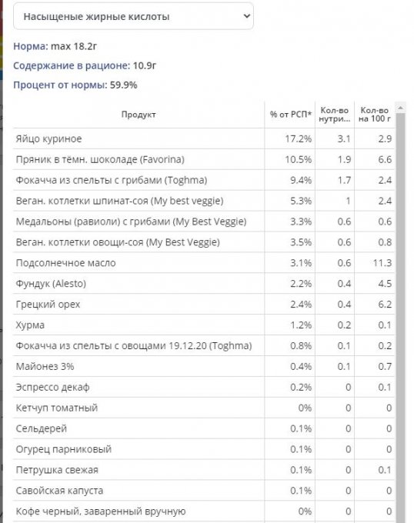This screenshot has width=414, height=523.
Task: Click the scrollbar up arrow
Action: pyautogui.click(x=400, y=108)
